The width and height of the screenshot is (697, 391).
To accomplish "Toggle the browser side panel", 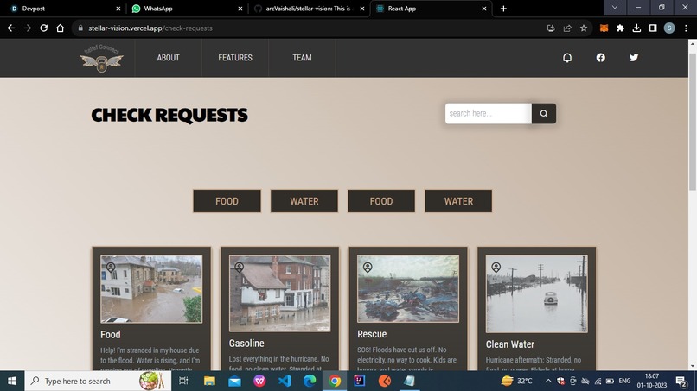I will tap(653, 28).
